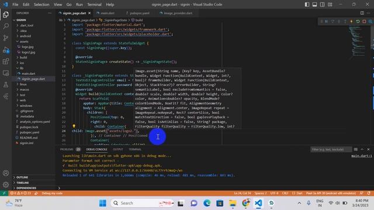The image size is (374, 210).
Task: Open the editor More Actions ellipsis
Action: click(x=369, y=13)
